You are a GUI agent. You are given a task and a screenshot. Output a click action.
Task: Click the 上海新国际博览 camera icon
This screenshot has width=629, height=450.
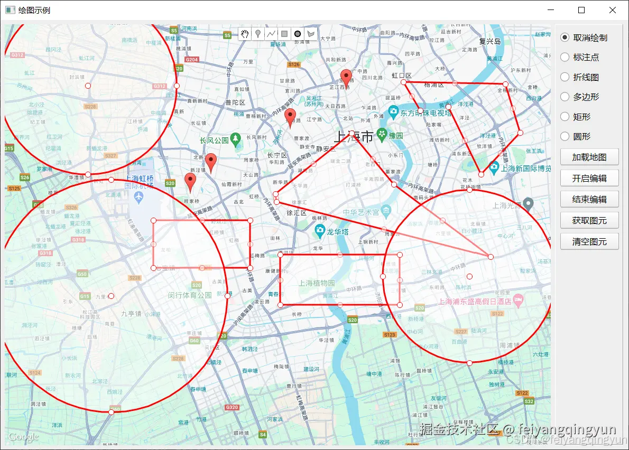pyautogui.click(x=494, y=167)
